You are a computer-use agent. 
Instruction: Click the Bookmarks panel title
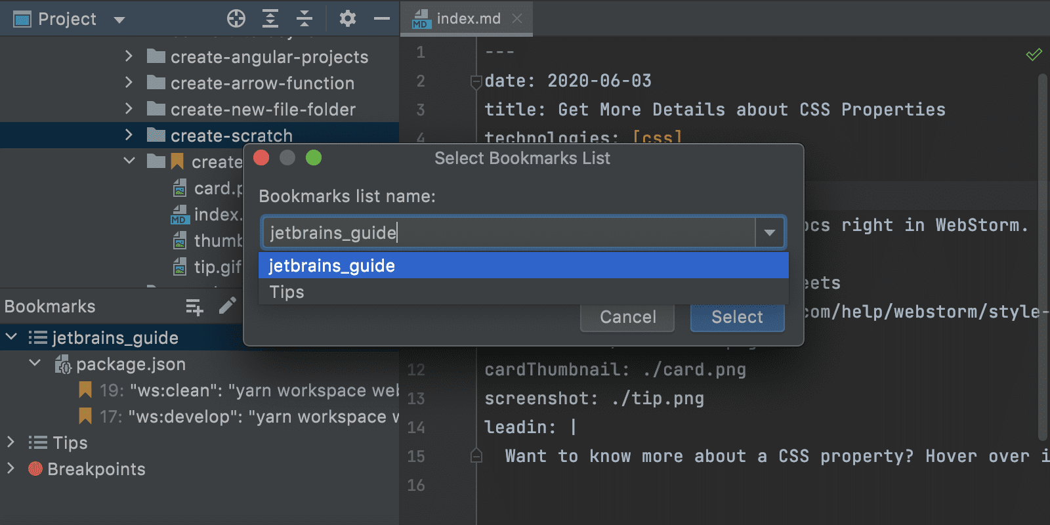pyautogui.click(x=50, y=306)
